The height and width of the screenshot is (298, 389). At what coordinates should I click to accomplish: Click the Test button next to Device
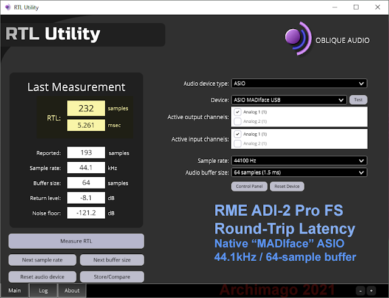[x=358, y=100]
